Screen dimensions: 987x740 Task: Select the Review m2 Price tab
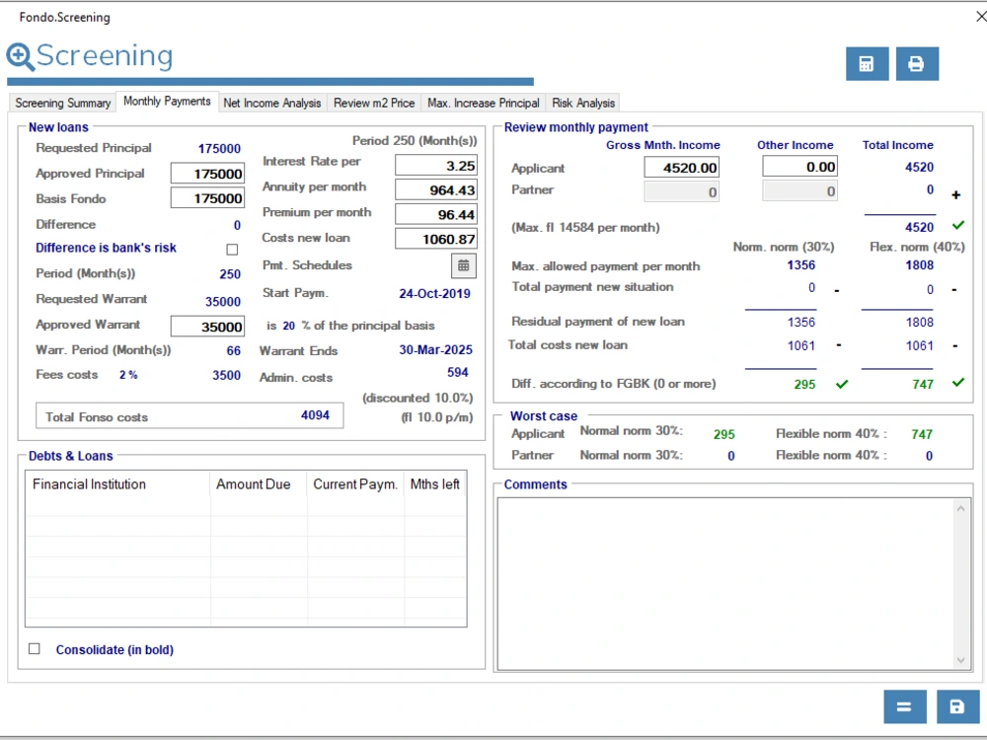pyautogui.click(x=374, y=103)
